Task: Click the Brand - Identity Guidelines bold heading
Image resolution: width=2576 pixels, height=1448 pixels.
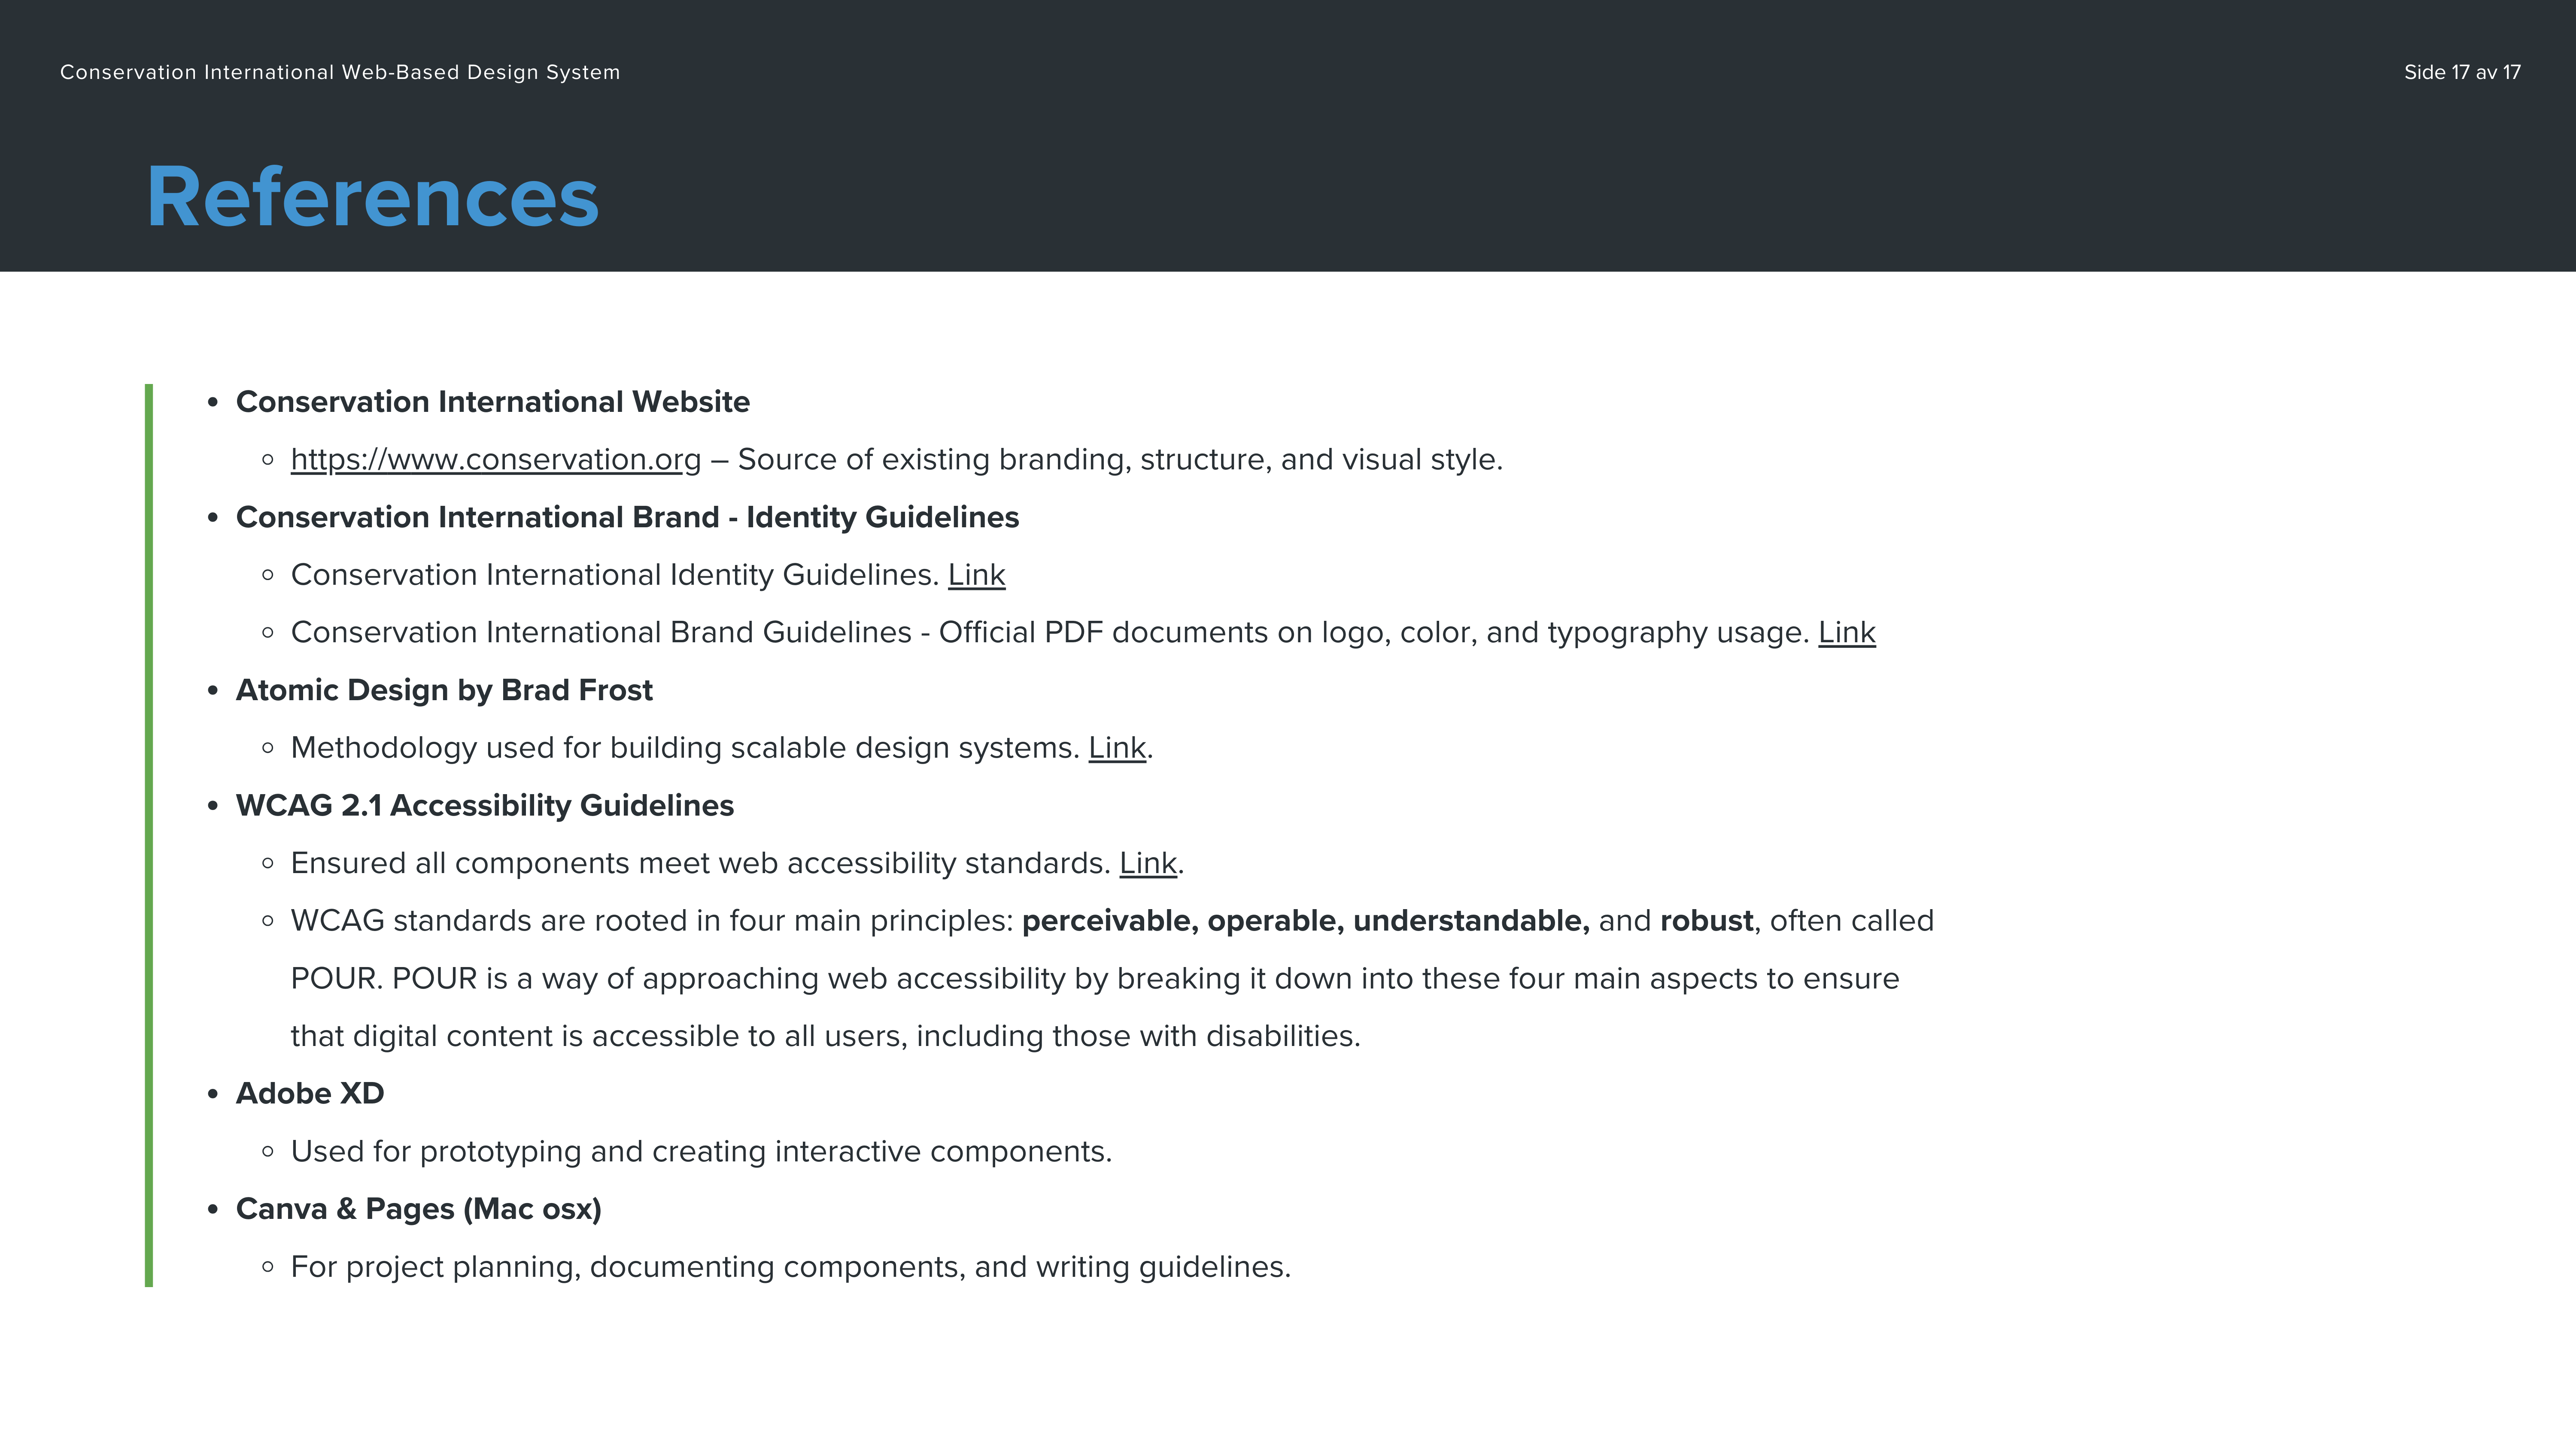Action: [627, 518]
